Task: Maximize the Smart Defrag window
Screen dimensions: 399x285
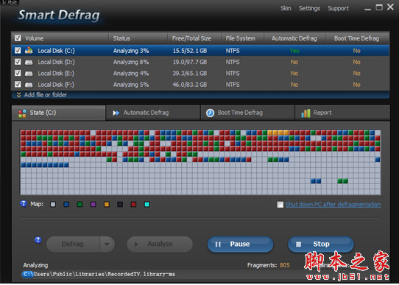Action: pos(379,7)
